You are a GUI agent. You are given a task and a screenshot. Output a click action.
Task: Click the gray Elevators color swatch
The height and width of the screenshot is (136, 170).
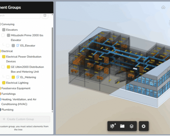coord(4,30)
